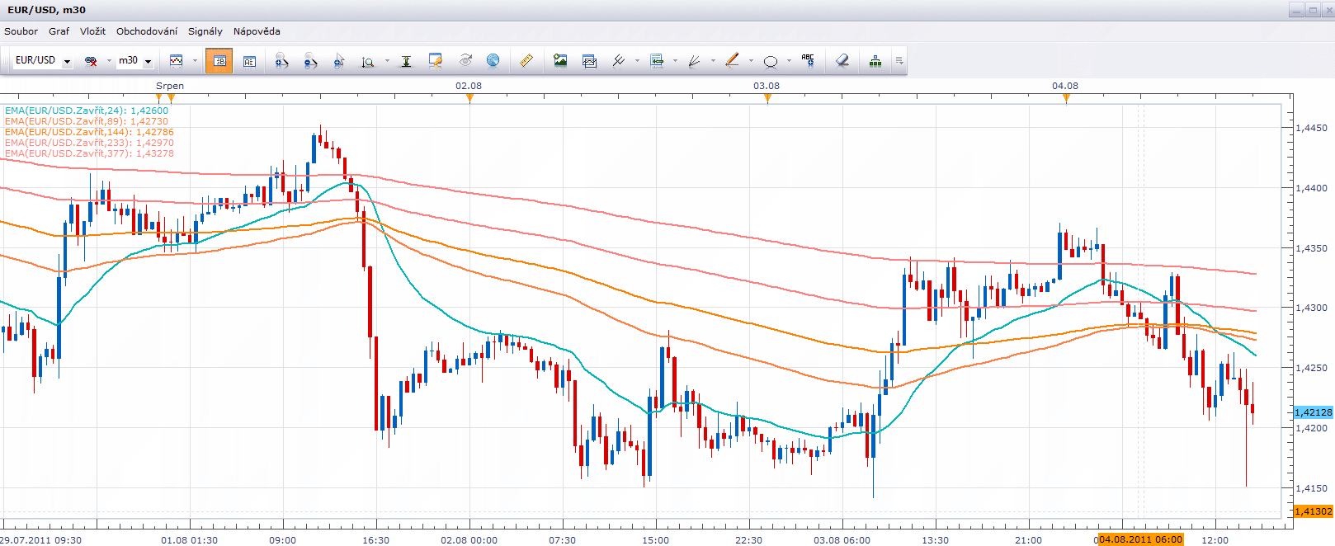Open the Vložit menu
1335x546 pixels.
92,31
